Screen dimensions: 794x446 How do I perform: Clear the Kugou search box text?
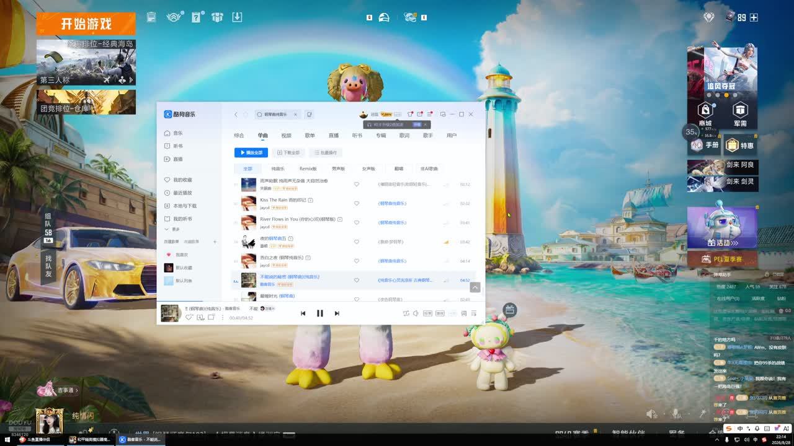(295, 115)
